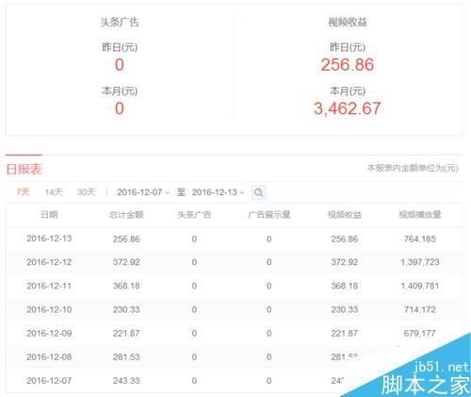Click play count 764,185

pyautogui.click(x=420, y=239)
